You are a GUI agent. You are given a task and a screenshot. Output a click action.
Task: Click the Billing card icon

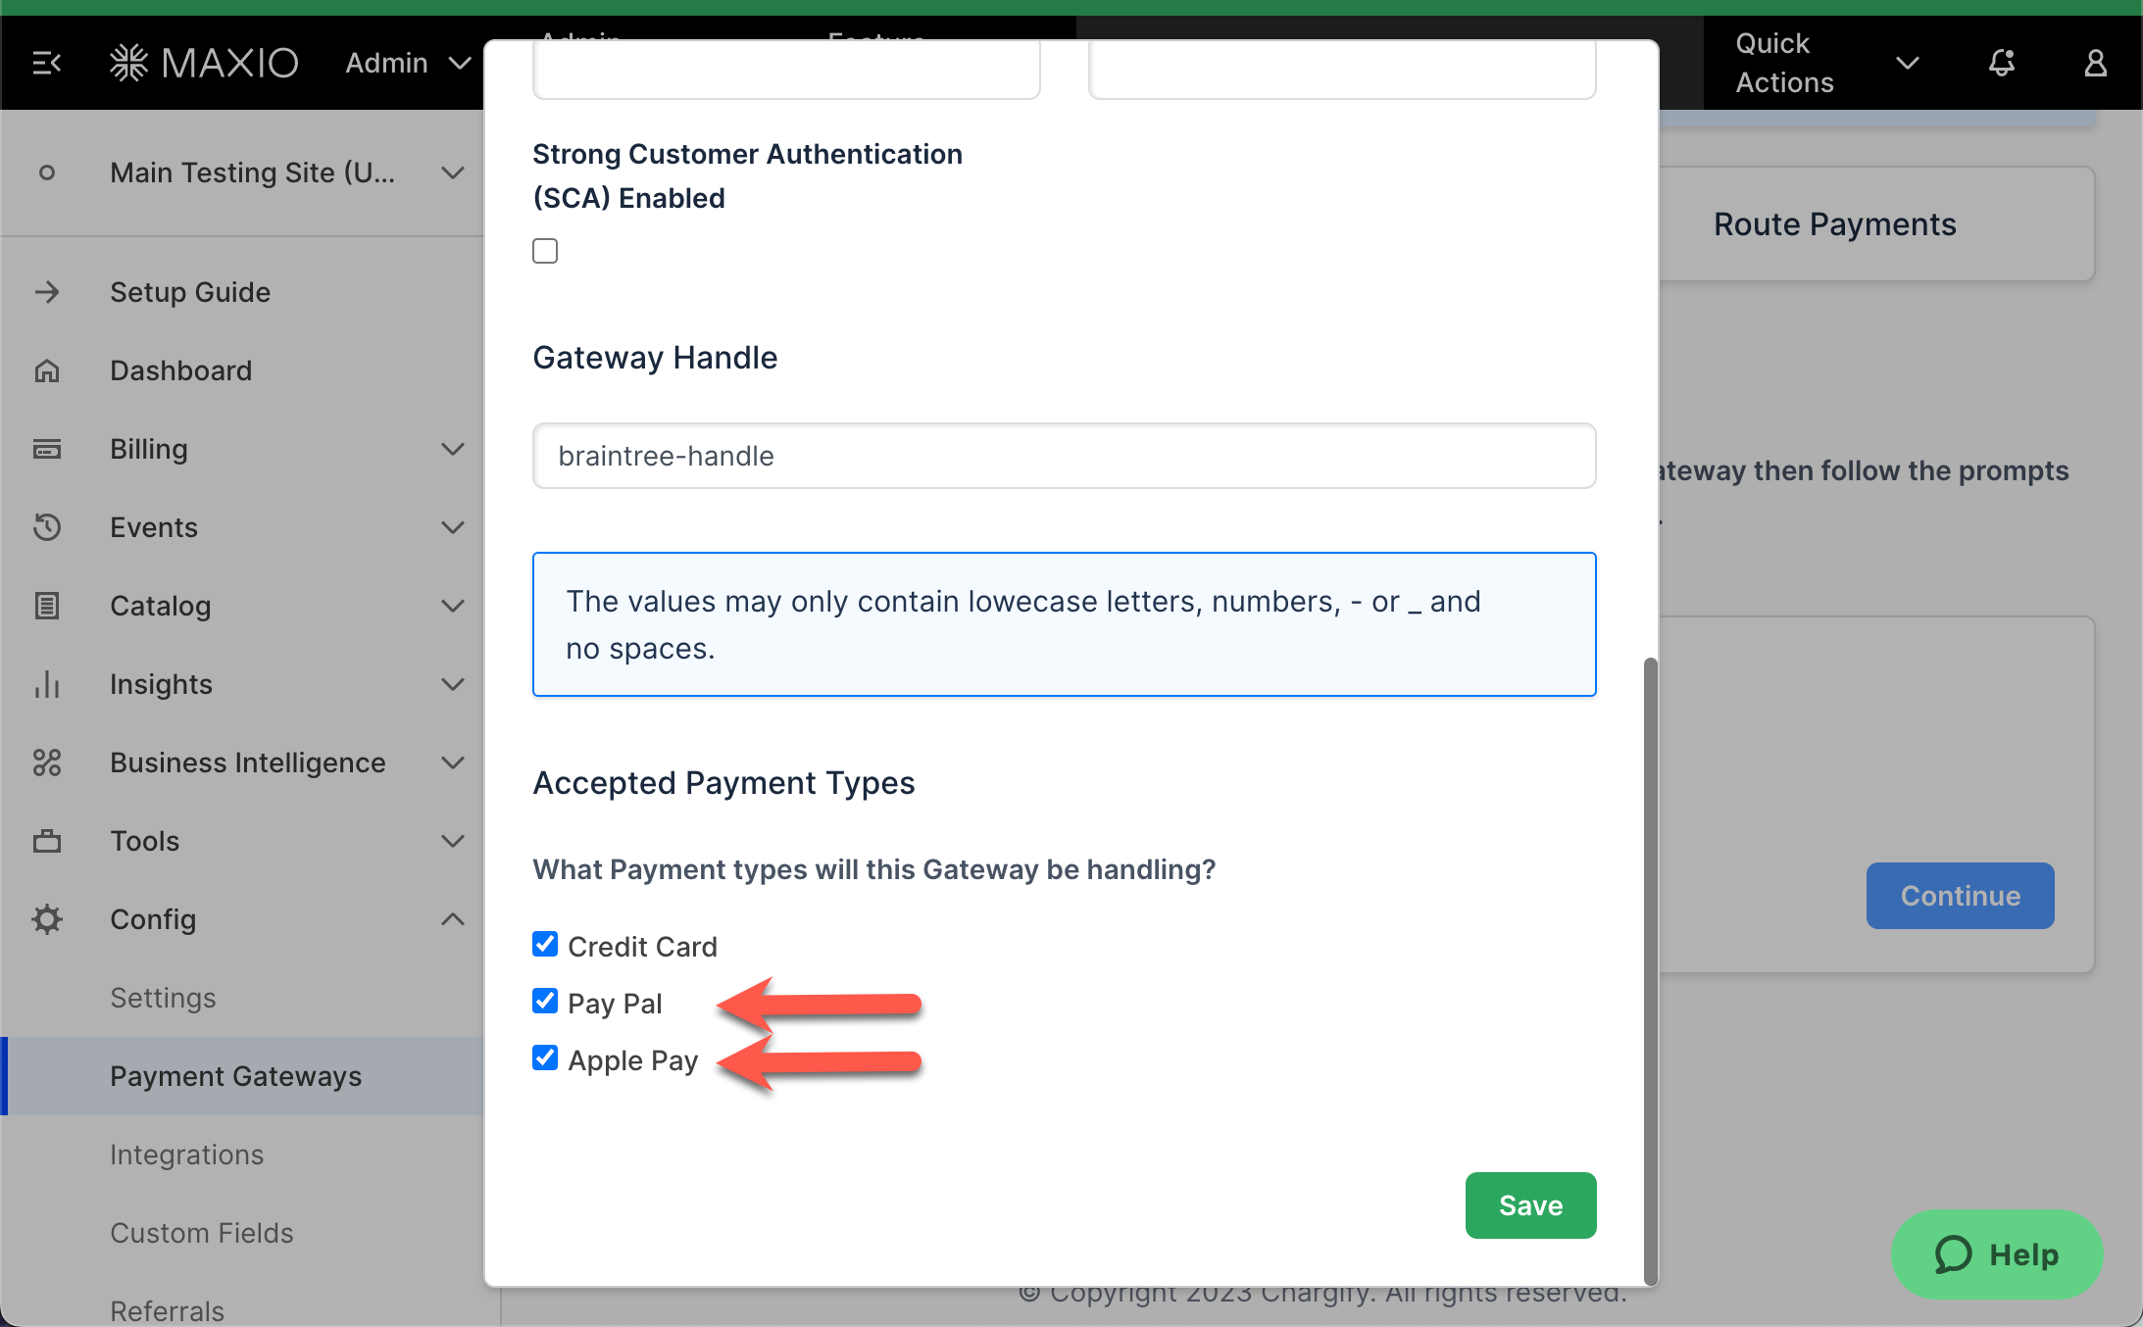point(47,449)
